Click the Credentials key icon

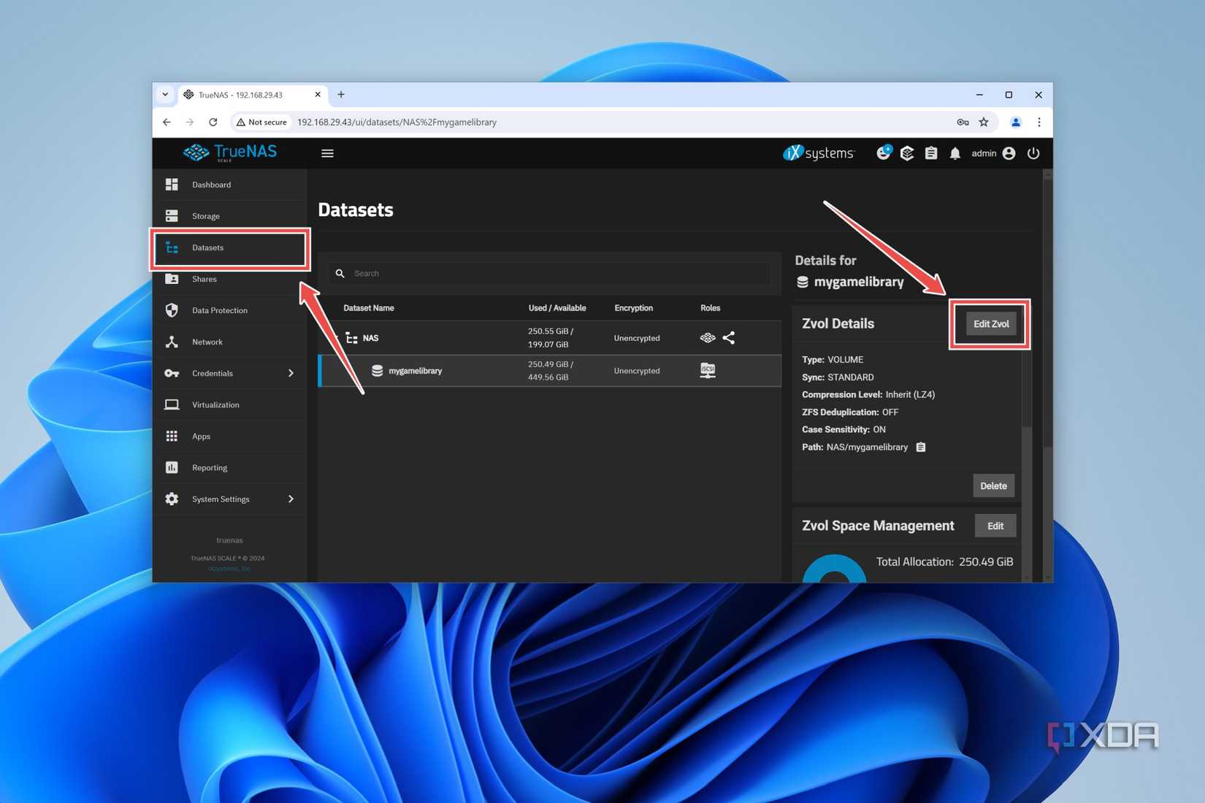point(172,373)
